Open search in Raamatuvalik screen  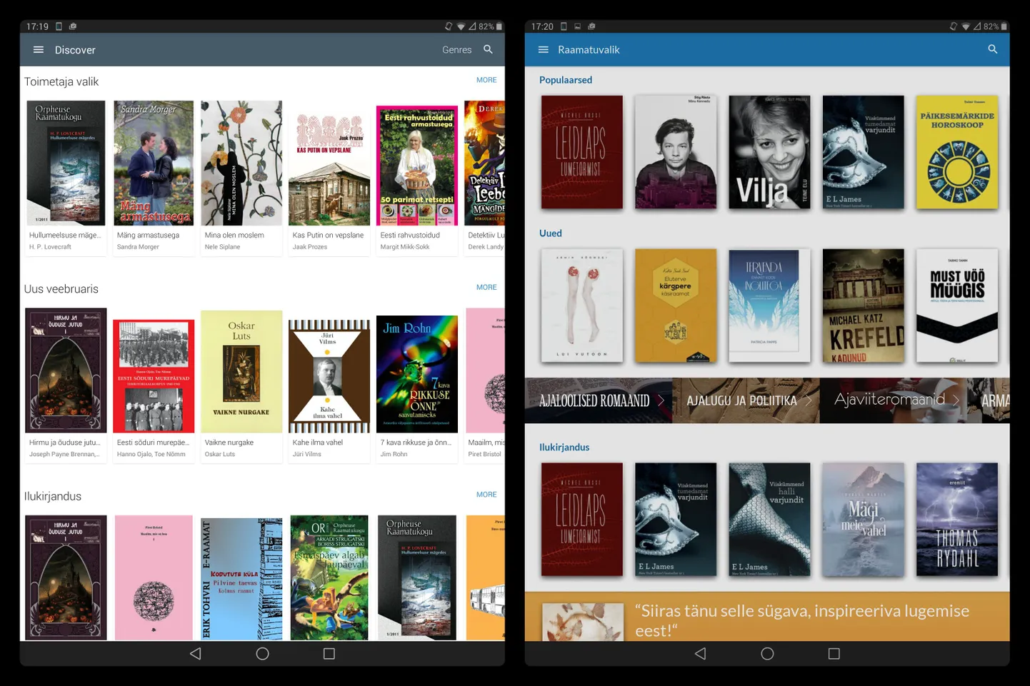(x=992, y=49)
